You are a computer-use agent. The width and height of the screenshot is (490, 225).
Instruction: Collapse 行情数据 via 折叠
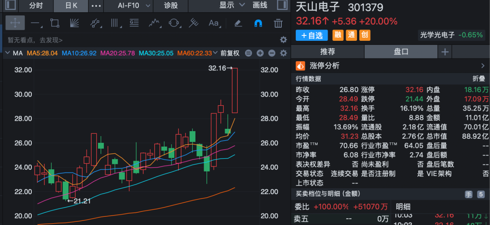coord(479,79)
